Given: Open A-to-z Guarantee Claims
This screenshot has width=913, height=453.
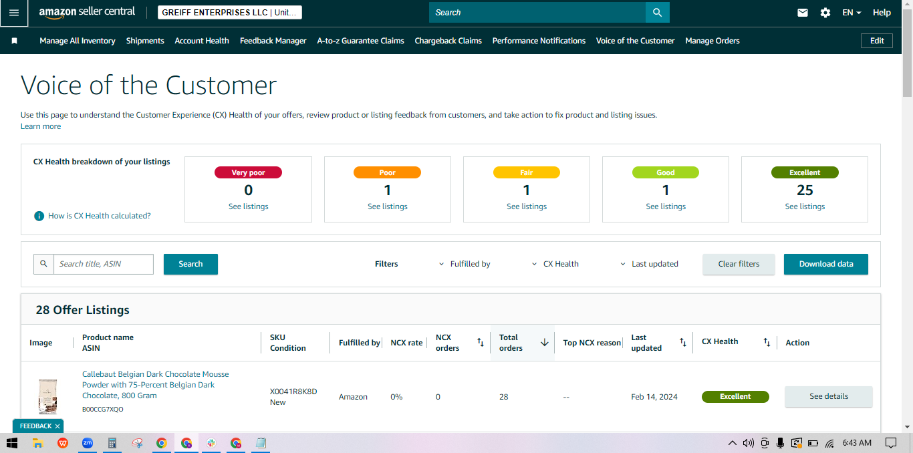Looking at the screenshot, I should coord(360,41).
